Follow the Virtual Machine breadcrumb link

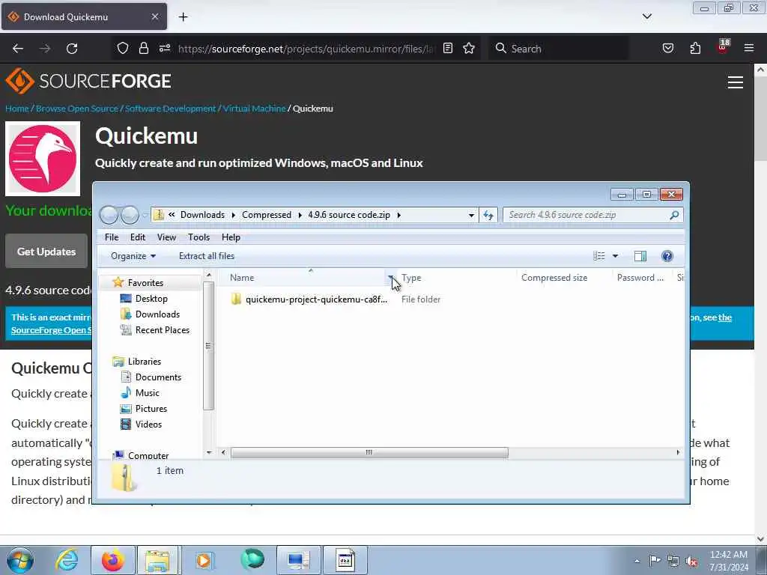point(254,109)
